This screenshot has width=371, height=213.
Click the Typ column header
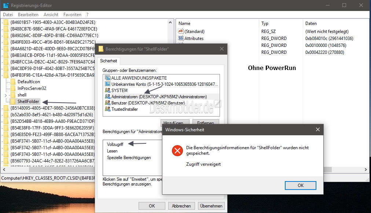[265, 23]
